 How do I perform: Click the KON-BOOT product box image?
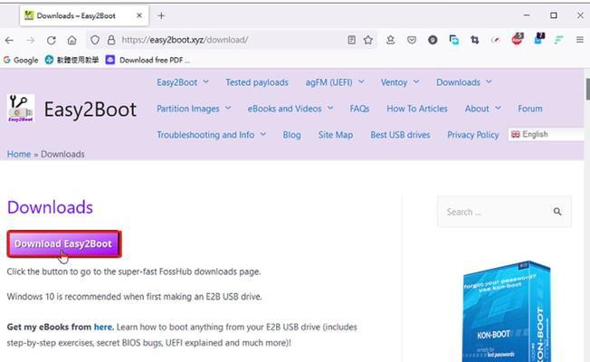tap(508, 311)
